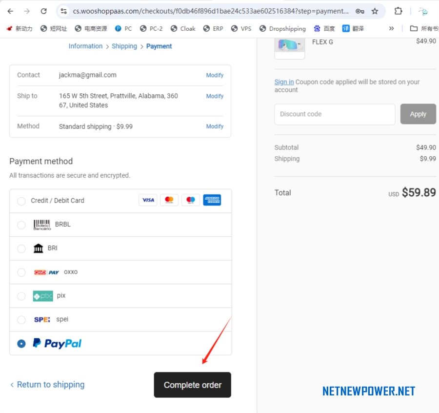Click the Mastercard logo
This screenshot has width=439, height=413.
(169, 200)
